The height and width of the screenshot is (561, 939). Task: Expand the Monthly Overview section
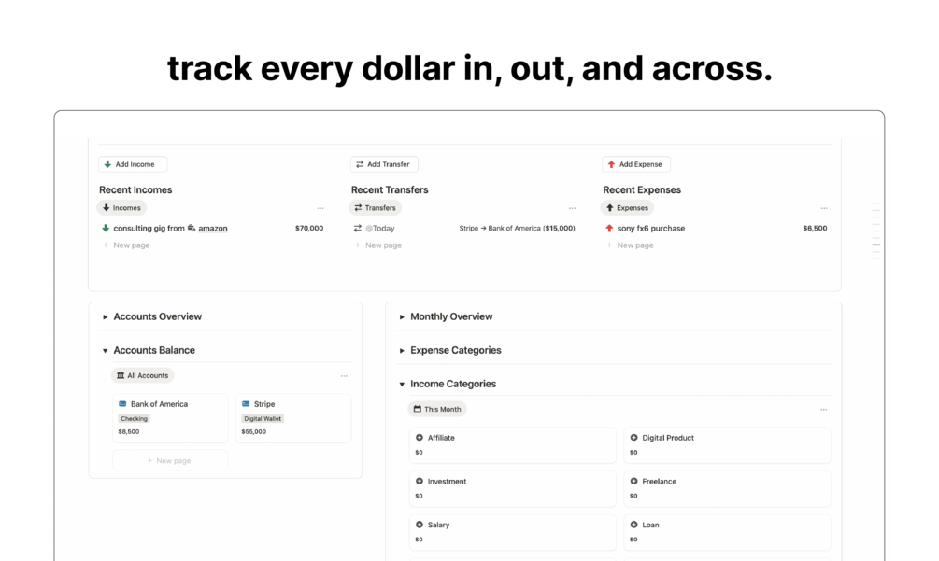(x=402, y=317)
